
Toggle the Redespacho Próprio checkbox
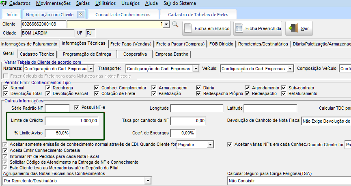(198, 93)
